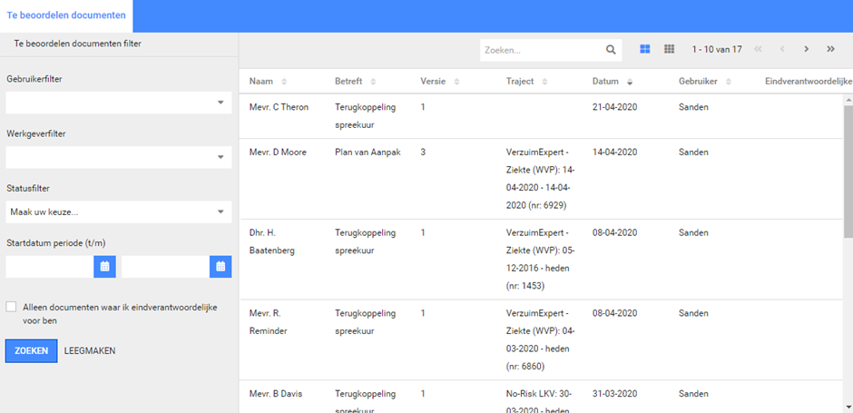The height and width of the screenshot is (413, 853).
Task: Click into the Zoeken search field
Action: point(542,50)
